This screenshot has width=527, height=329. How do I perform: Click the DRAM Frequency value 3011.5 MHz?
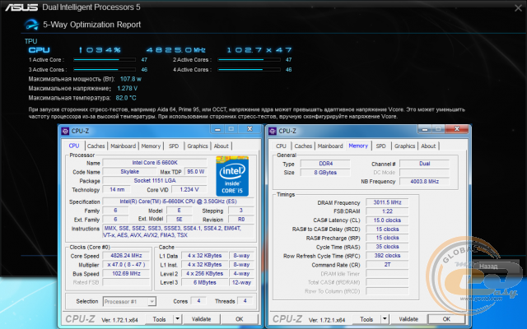click(x=387, y=202)
